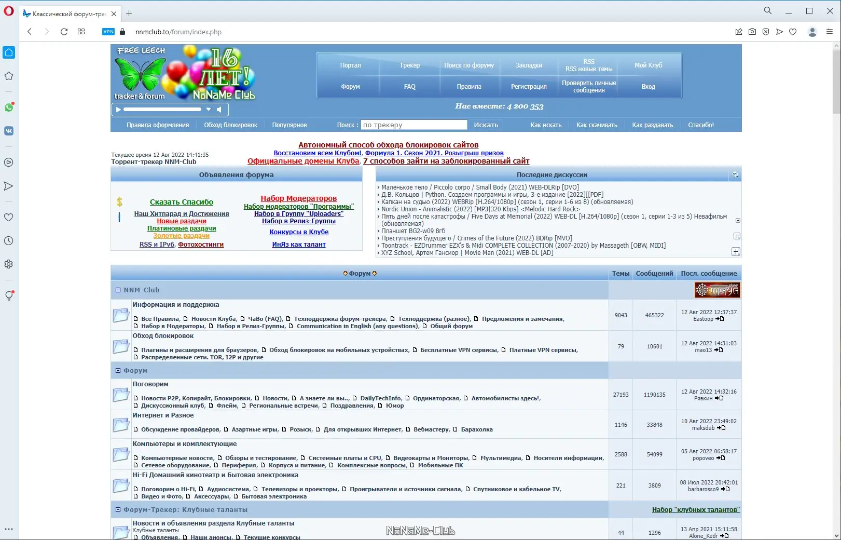This screenshot has width=841, height=540.
Task: Go to last post by mao13
Action: [x=719, y=350]
